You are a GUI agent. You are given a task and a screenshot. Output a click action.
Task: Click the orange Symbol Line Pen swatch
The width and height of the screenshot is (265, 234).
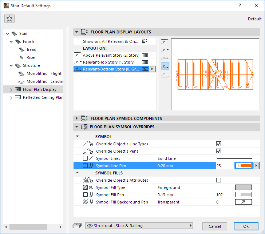point(244,166)
